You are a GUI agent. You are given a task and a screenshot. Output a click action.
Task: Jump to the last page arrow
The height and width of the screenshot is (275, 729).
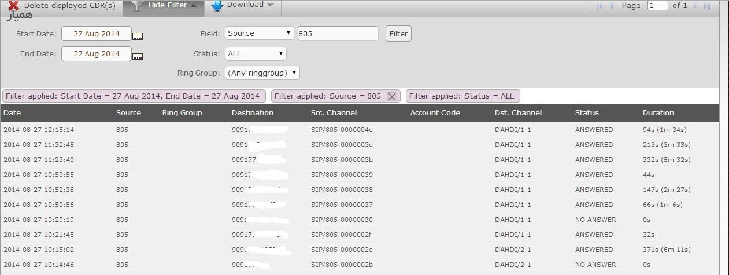[706, 6]
